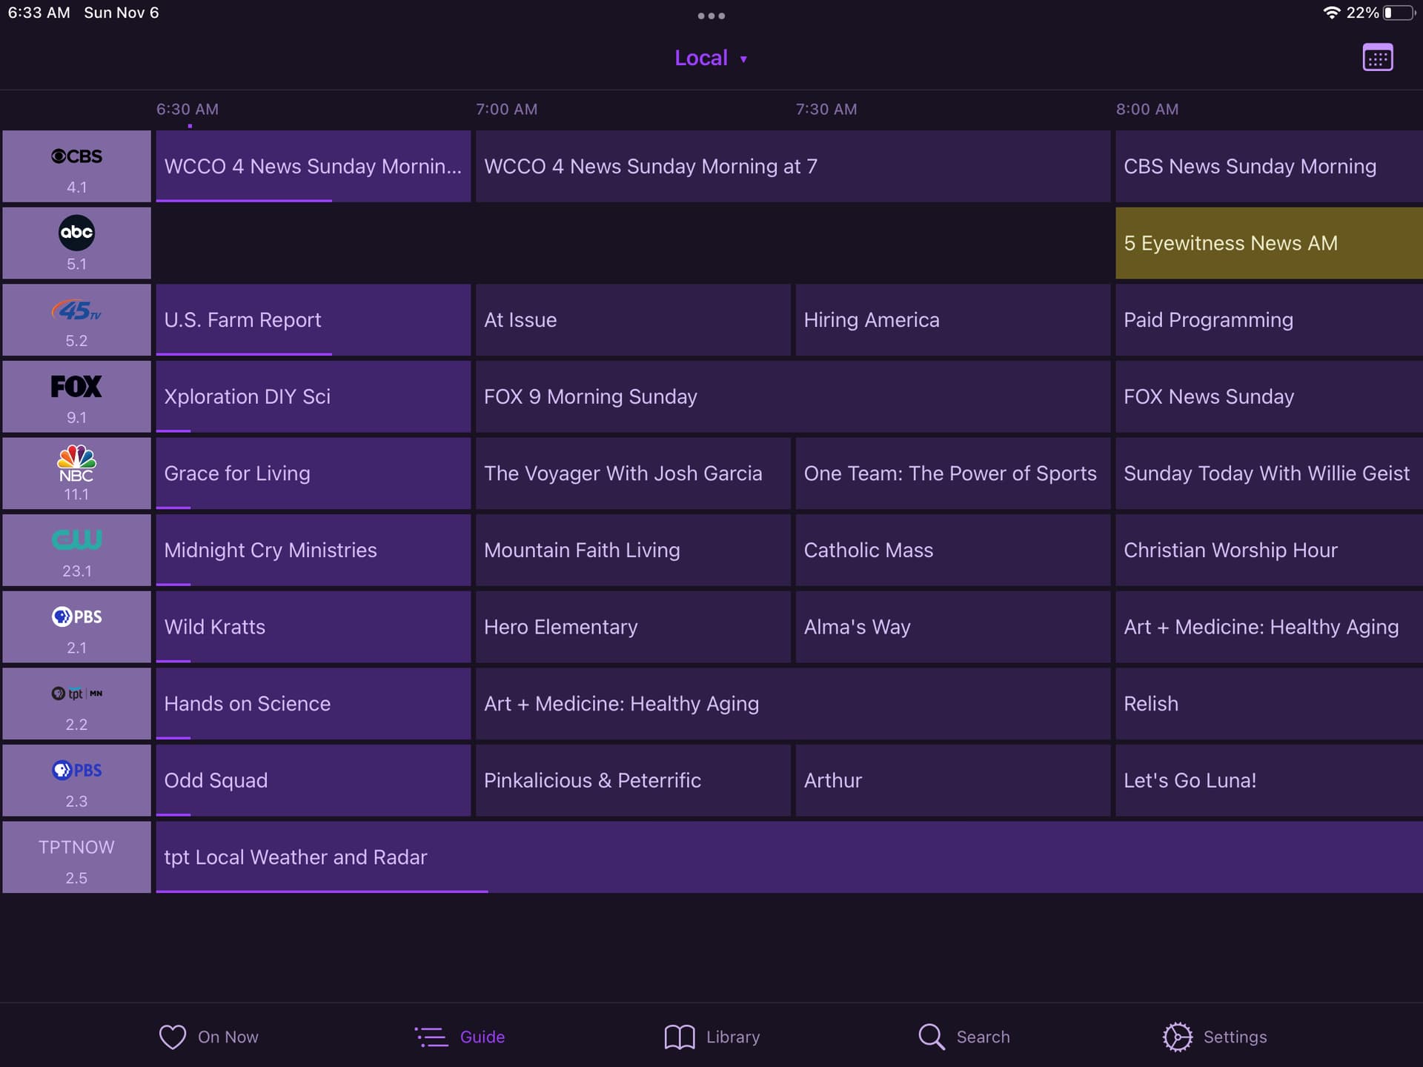Screen dimensions: 1423x1067
Task: Select TPTNOW 2.5 channel cell
Action: tap(76, 857)
